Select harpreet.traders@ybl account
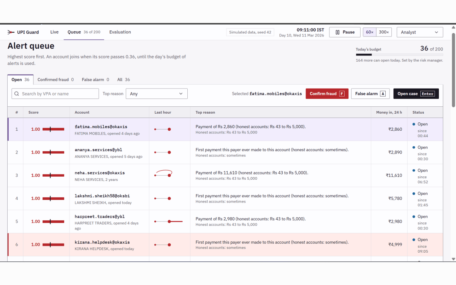Image resolution: width=456 pixels, height=285 pixels. [x=100, y=217]
